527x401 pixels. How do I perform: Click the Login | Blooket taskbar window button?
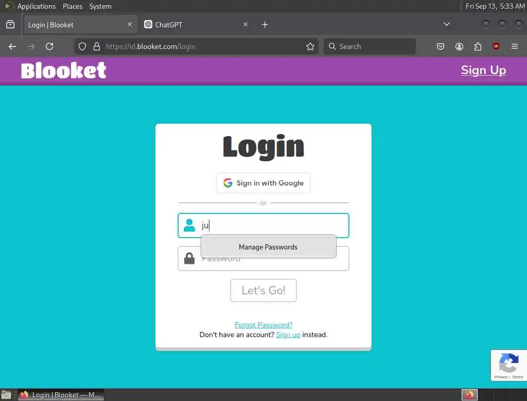coord(61,395)
